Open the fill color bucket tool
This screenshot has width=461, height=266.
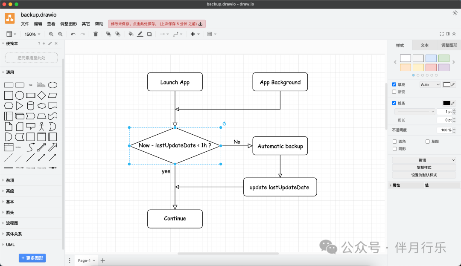pos(131,34)
